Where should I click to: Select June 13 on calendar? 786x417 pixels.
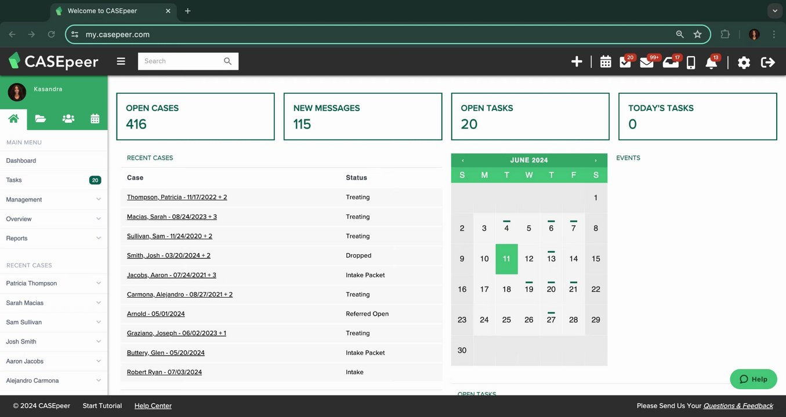coord(551,259)
